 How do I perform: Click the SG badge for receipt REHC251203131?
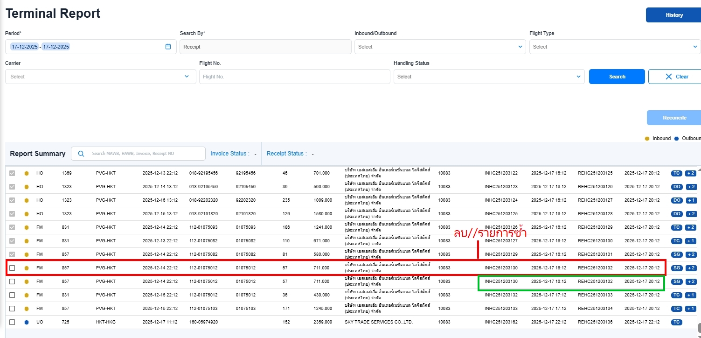coord(676,254)
